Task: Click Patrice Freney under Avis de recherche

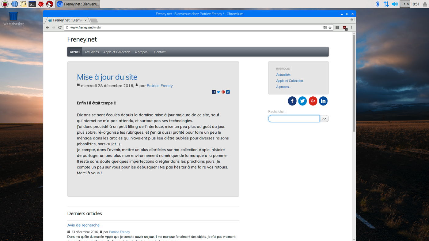Action: [x=120, y=232]
